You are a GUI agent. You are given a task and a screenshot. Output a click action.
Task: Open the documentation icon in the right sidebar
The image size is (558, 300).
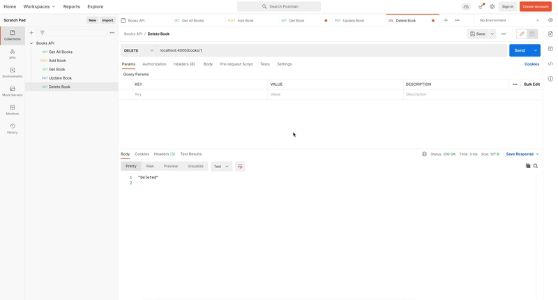550,33
